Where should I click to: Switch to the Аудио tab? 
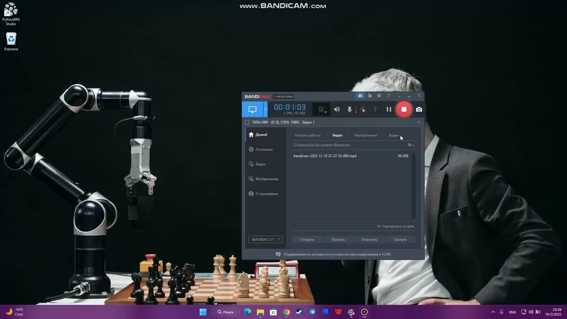394,135
